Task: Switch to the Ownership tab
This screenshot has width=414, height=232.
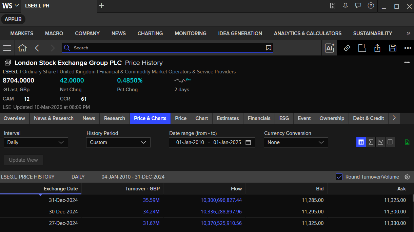Action: 332,118
